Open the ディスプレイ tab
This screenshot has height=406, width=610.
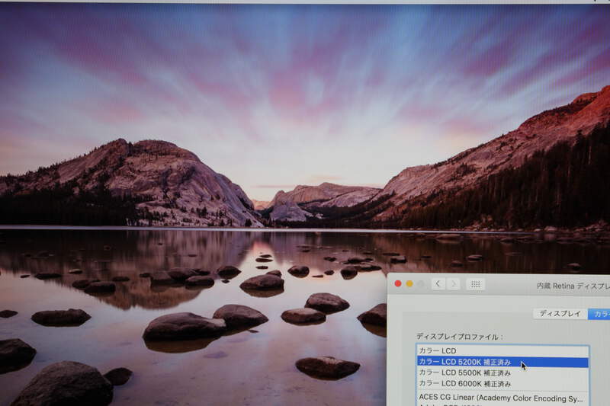click(560, 314)
